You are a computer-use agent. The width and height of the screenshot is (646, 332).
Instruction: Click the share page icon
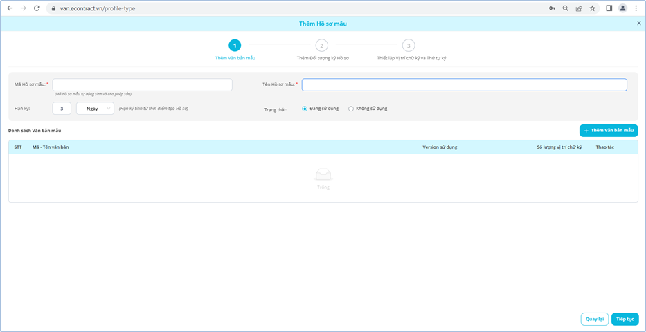pyautogui.click(x=579, y=8)
